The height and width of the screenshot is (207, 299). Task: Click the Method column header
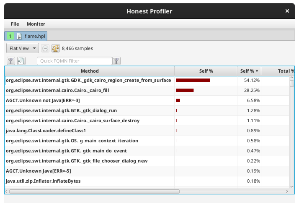click(90, 71)
